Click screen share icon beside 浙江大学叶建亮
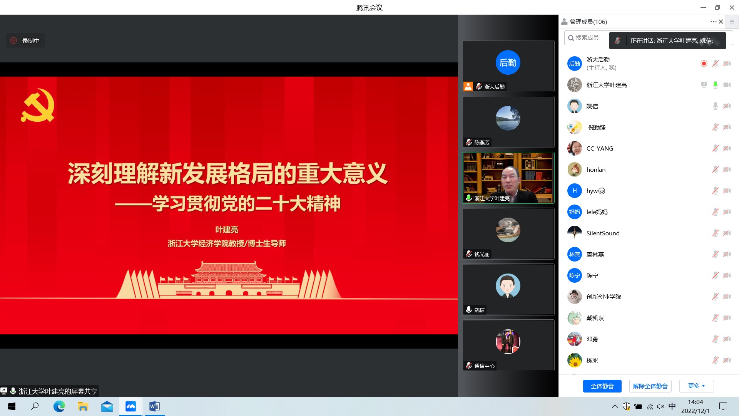This screenshot has width=739, height=416. [704, 85]
